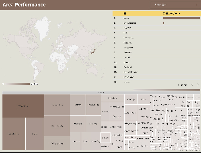The width and height of the screenshot is (201, 153).
Task: Select the Kawasaki tile in the treemap
Action: coord(78,124)
